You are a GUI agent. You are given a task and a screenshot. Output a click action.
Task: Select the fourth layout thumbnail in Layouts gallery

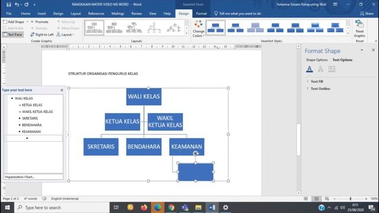pyautogui.click(x=154, y=28)
